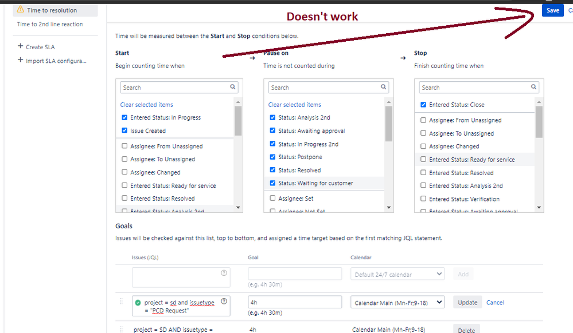Uncheck Status: Awaiting approval in Pause on

pos(272,130)
